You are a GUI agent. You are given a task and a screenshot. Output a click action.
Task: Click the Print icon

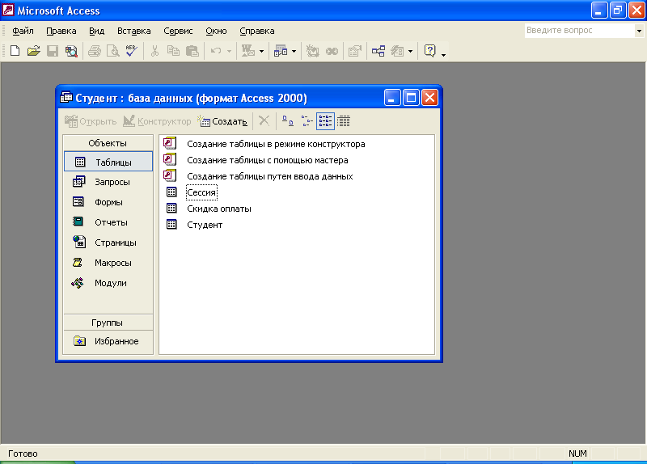click(95, 51)
